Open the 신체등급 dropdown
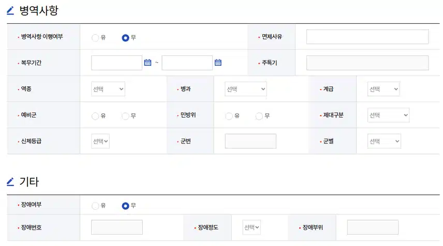Viewport: 443px width, 246px height. pos(100,141)
